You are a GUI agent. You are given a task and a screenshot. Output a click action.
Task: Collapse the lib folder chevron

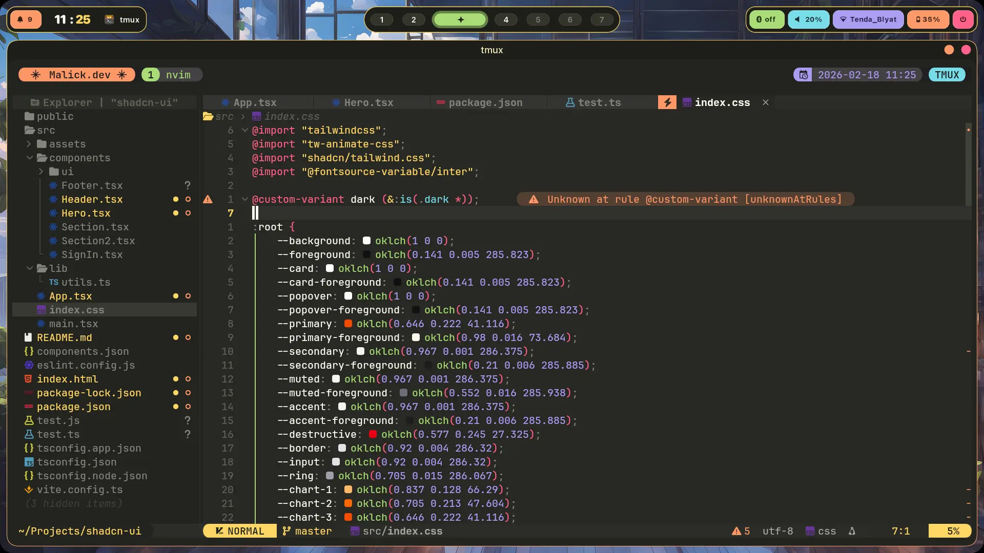(29, 268)
